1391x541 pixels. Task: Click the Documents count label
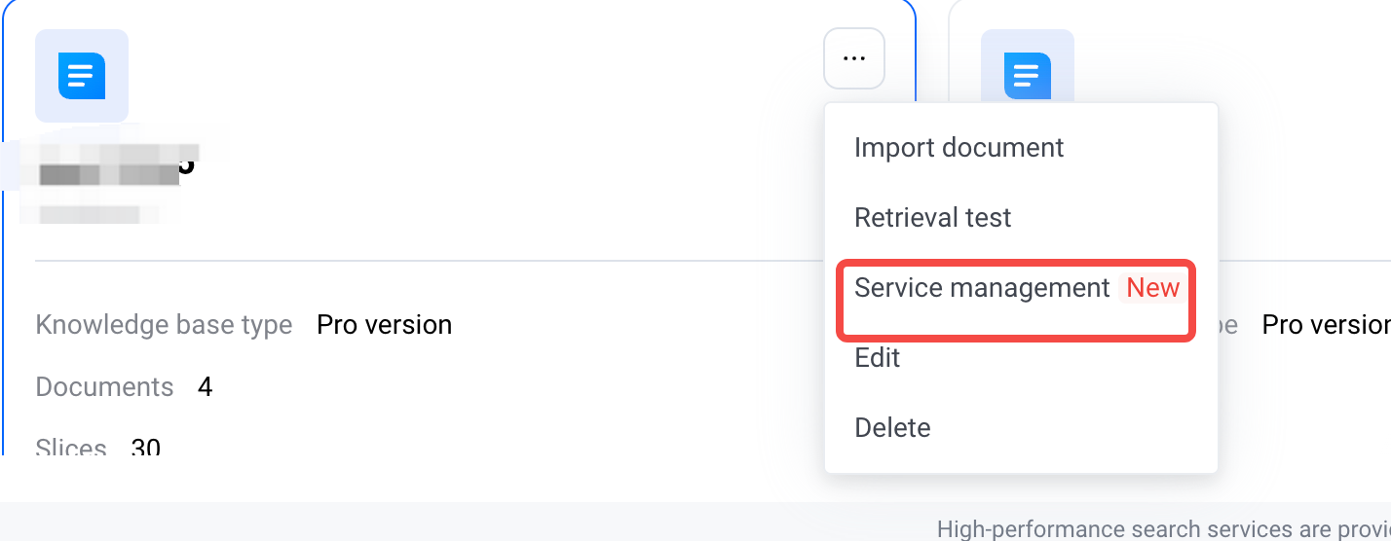pos(104,387)
